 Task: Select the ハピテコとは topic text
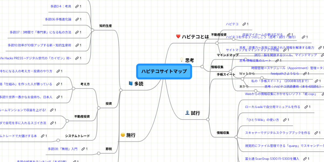(195, 36)
